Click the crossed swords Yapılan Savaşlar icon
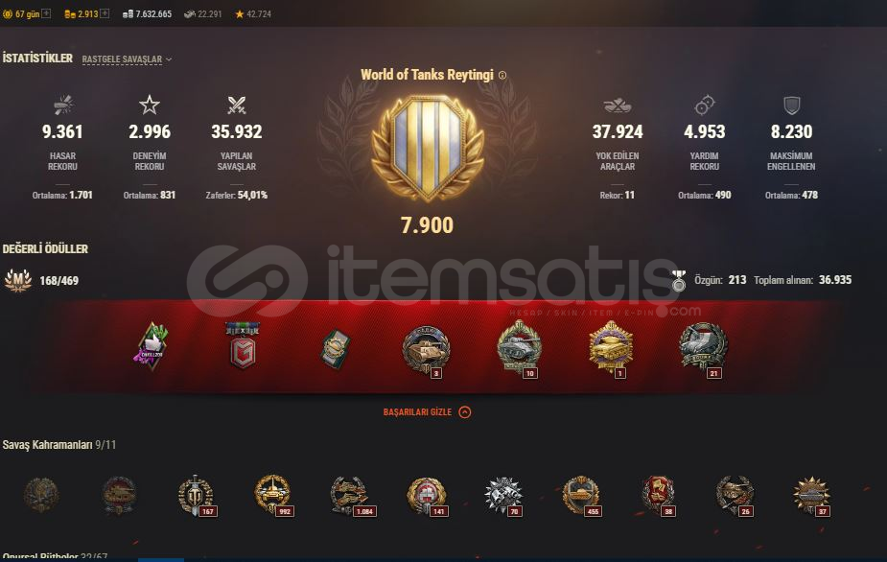 pos(237,105)
